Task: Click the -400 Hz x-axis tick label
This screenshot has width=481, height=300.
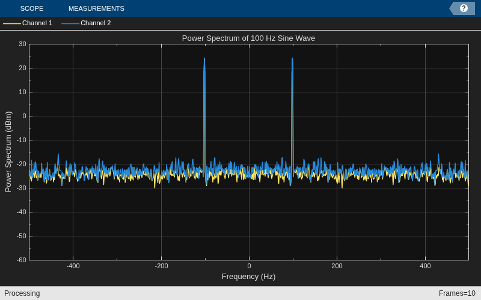Action: tap(73, 266)
